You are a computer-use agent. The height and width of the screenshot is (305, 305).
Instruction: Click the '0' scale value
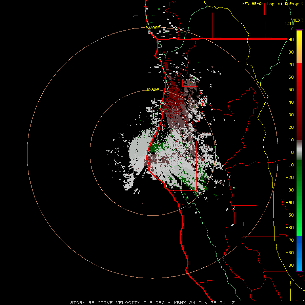[292, 152]
